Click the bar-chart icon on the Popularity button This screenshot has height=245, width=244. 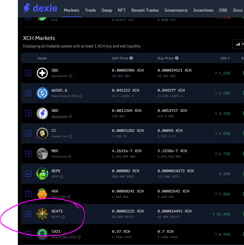click(239, 44)
